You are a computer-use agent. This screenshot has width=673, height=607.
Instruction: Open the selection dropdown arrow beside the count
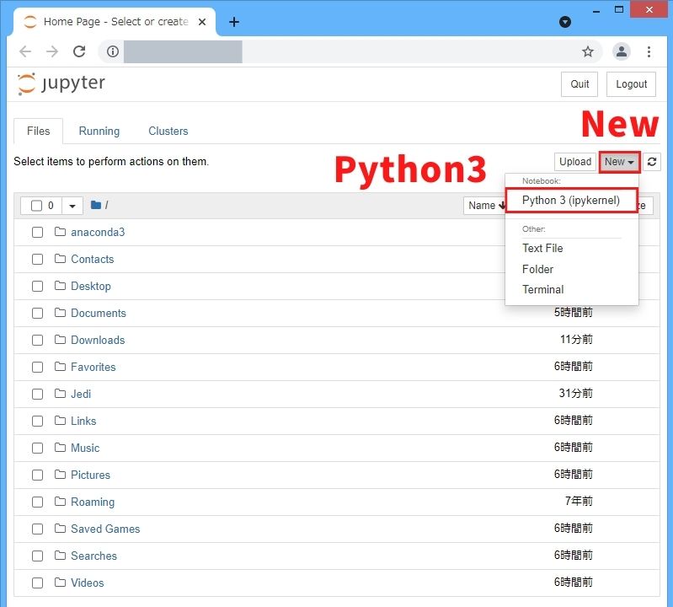click(x=72, y=206)
